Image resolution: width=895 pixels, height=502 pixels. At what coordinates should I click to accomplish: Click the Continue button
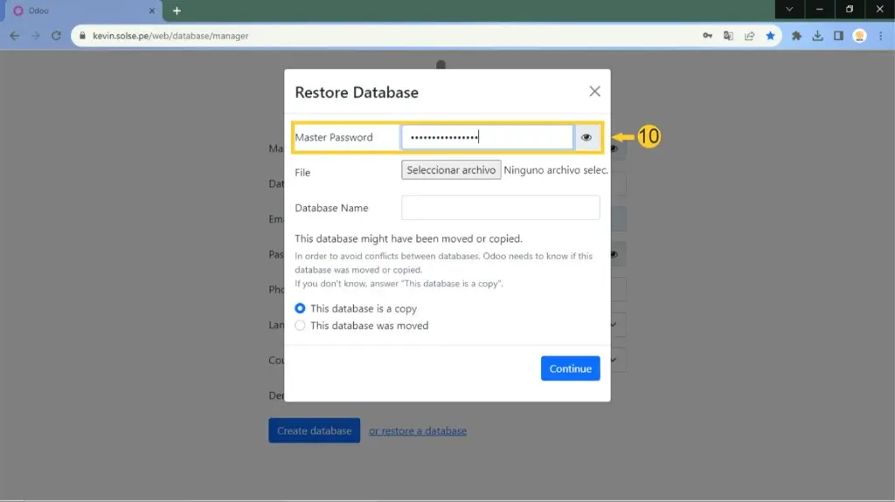coord(570,368)
